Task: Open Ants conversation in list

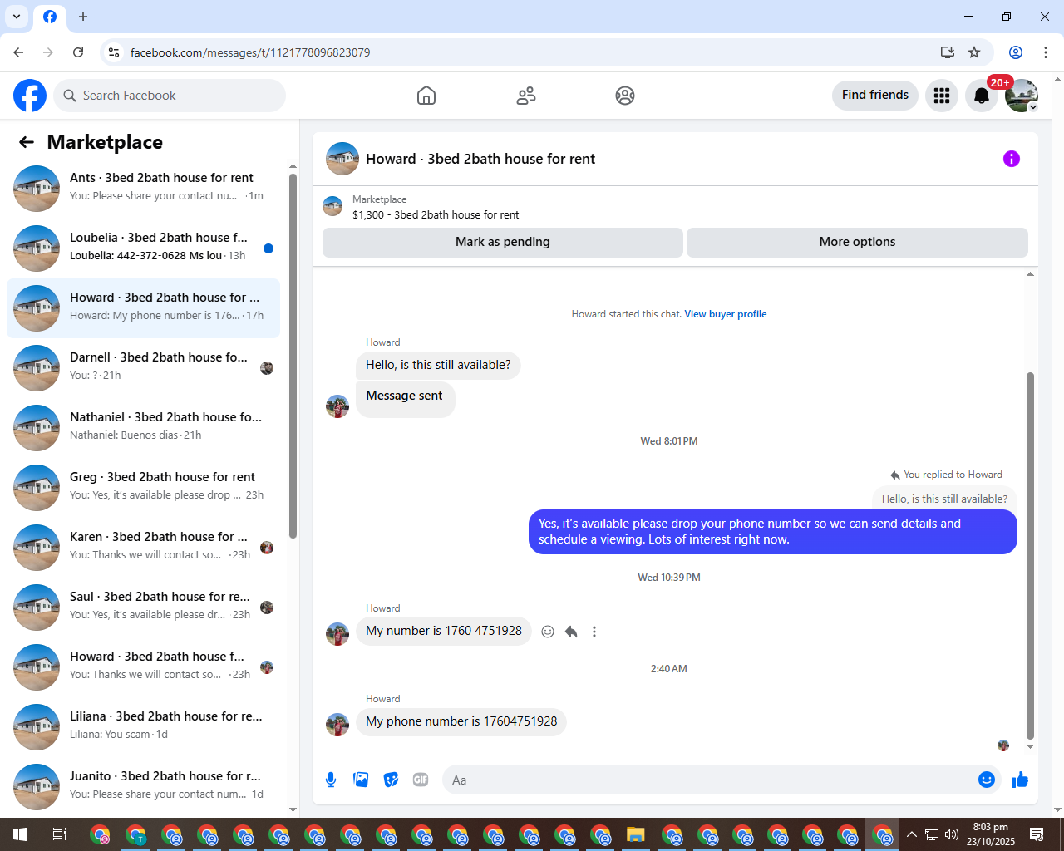Action: [x=143, y=189]
